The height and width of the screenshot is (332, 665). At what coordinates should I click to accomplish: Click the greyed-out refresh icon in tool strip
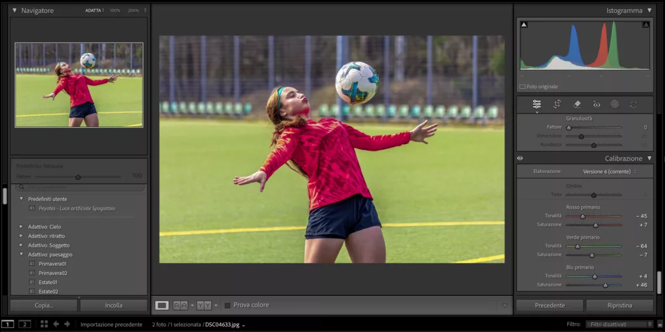pyautogui.click(x=634, y=104)
